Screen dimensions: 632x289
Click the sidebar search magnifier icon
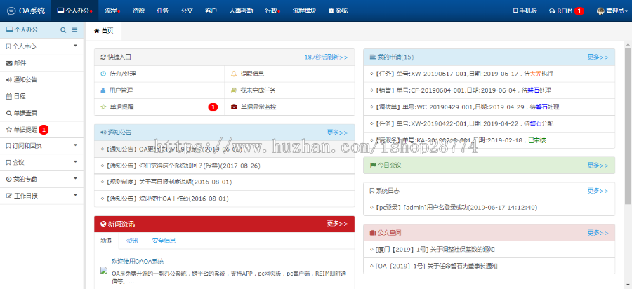pos(63,29)
